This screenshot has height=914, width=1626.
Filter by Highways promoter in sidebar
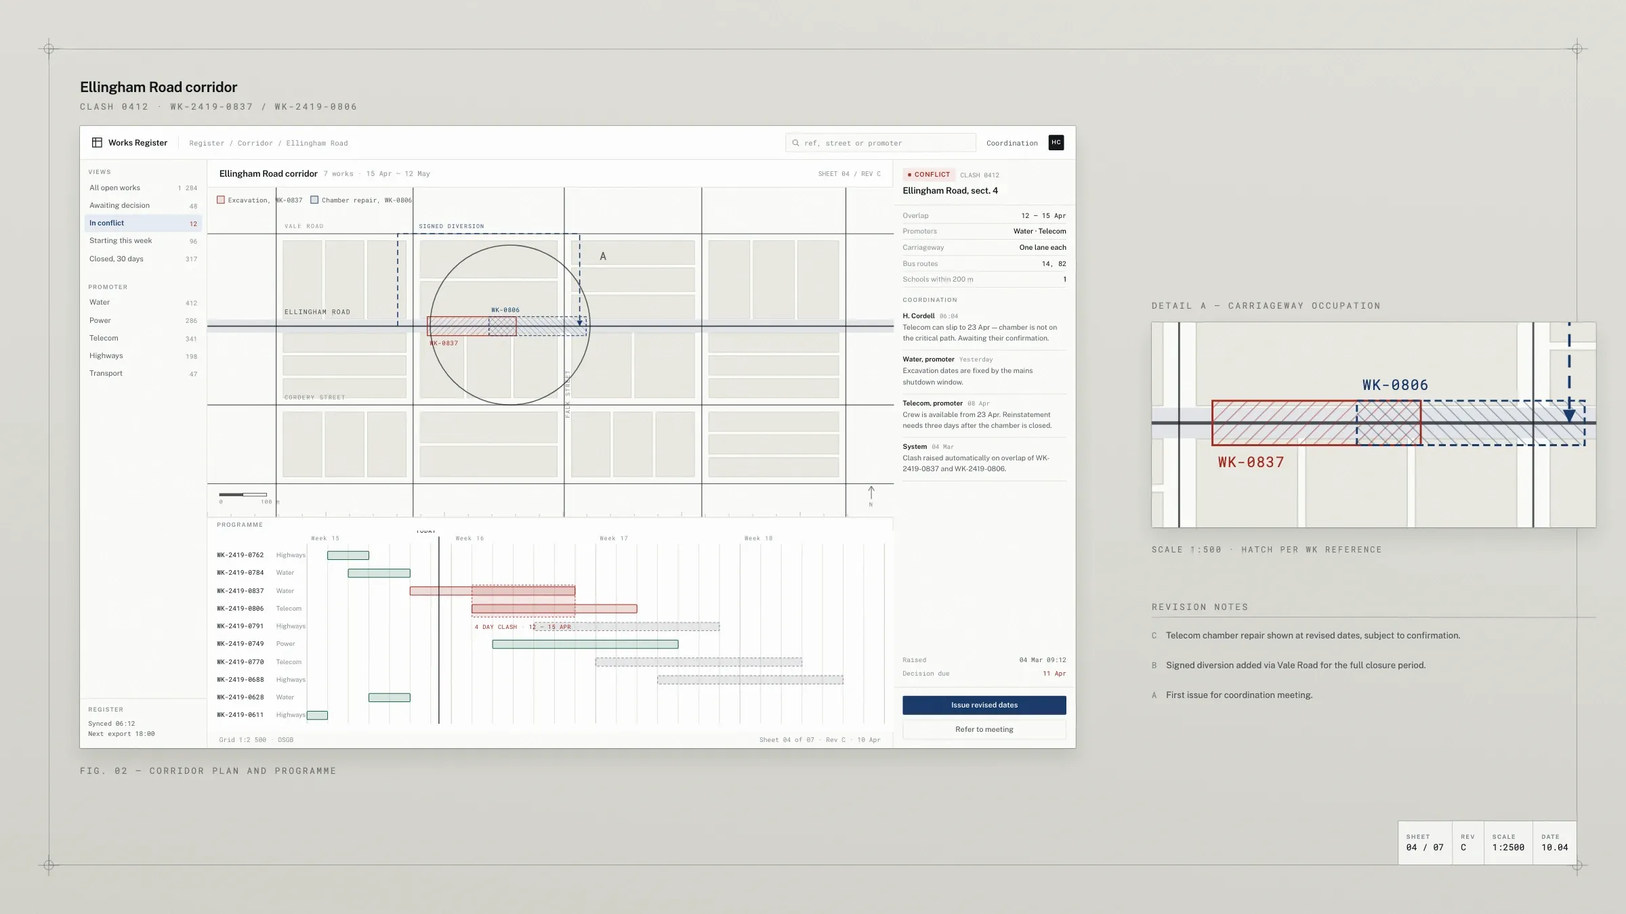[x=143, y=355]
